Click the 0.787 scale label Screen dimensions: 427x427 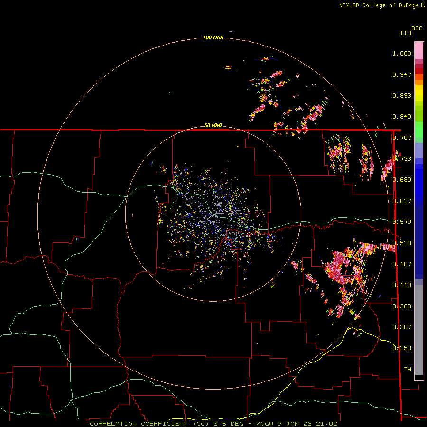coord(402,138)
